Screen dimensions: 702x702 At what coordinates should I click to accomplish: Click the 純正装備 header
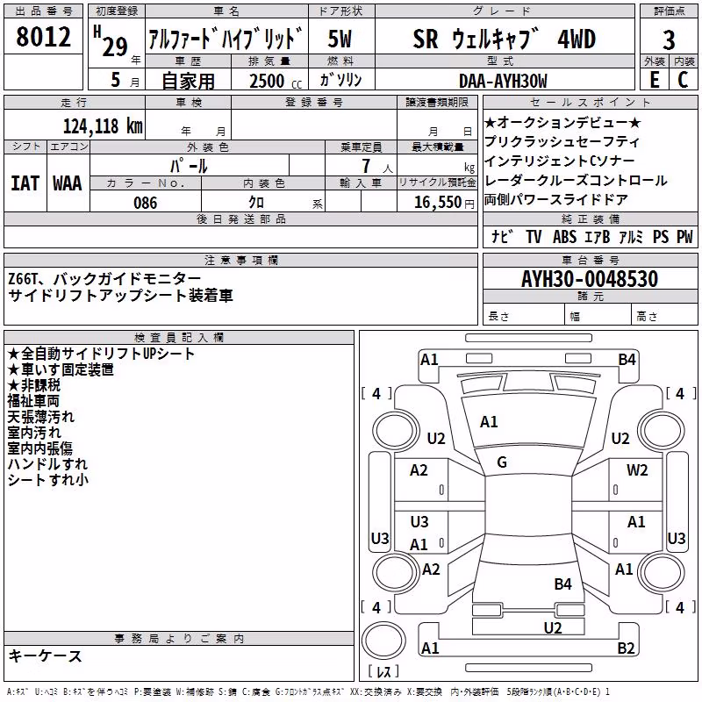(590, 218)
